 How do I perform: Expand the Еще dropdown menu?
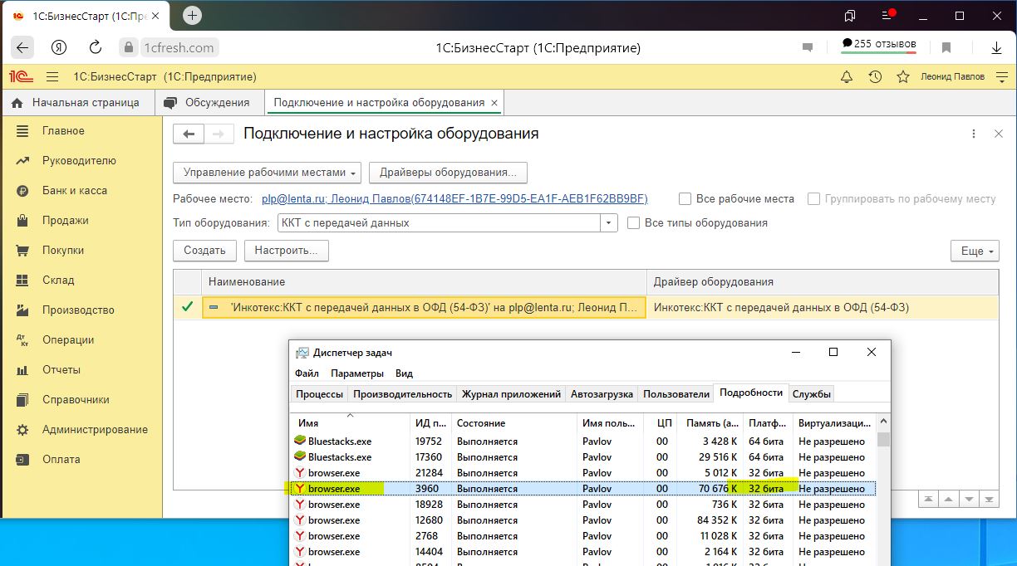tap(975, 251)
